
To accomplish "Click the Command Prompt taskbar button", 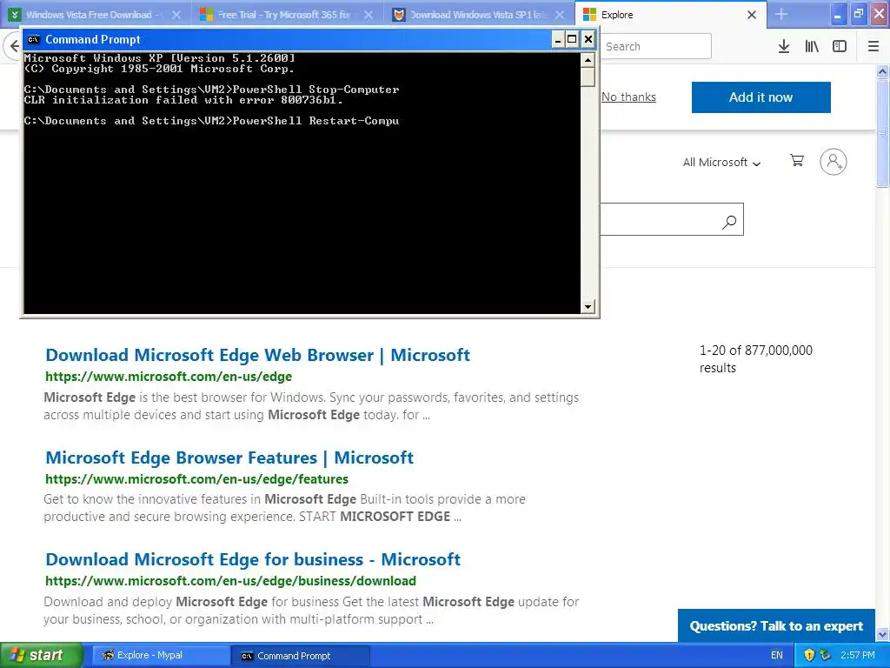I will point(301,656).
